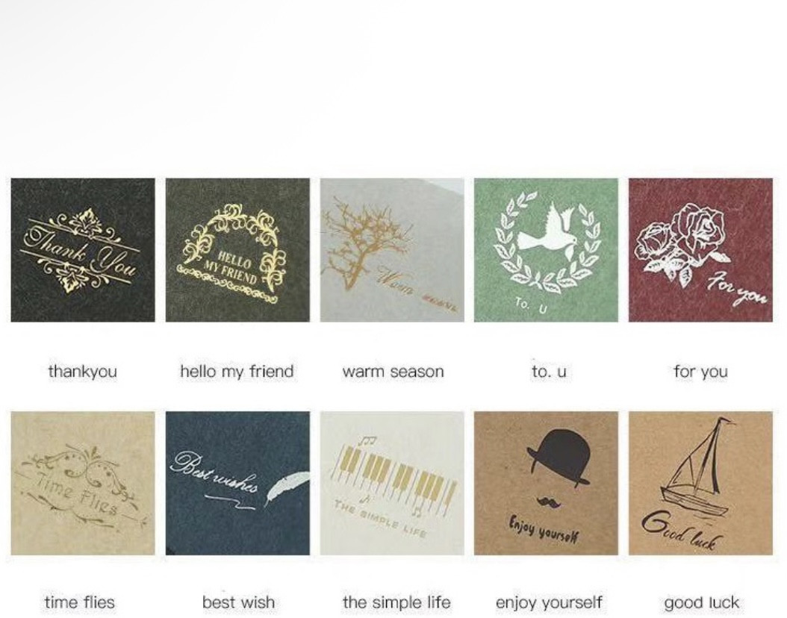The width and height of the screenshot is (787, 618).
Task: Click the 'the simple life' caption
Action: click(396, 602)
